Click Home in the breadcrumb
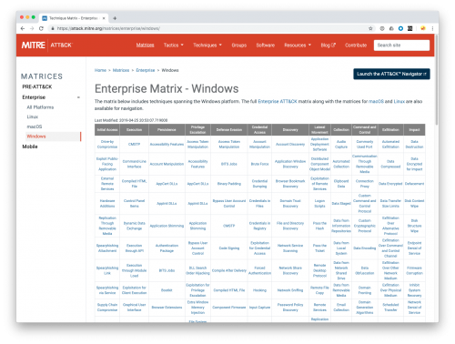The image size is (455, 344). (100, 70)
